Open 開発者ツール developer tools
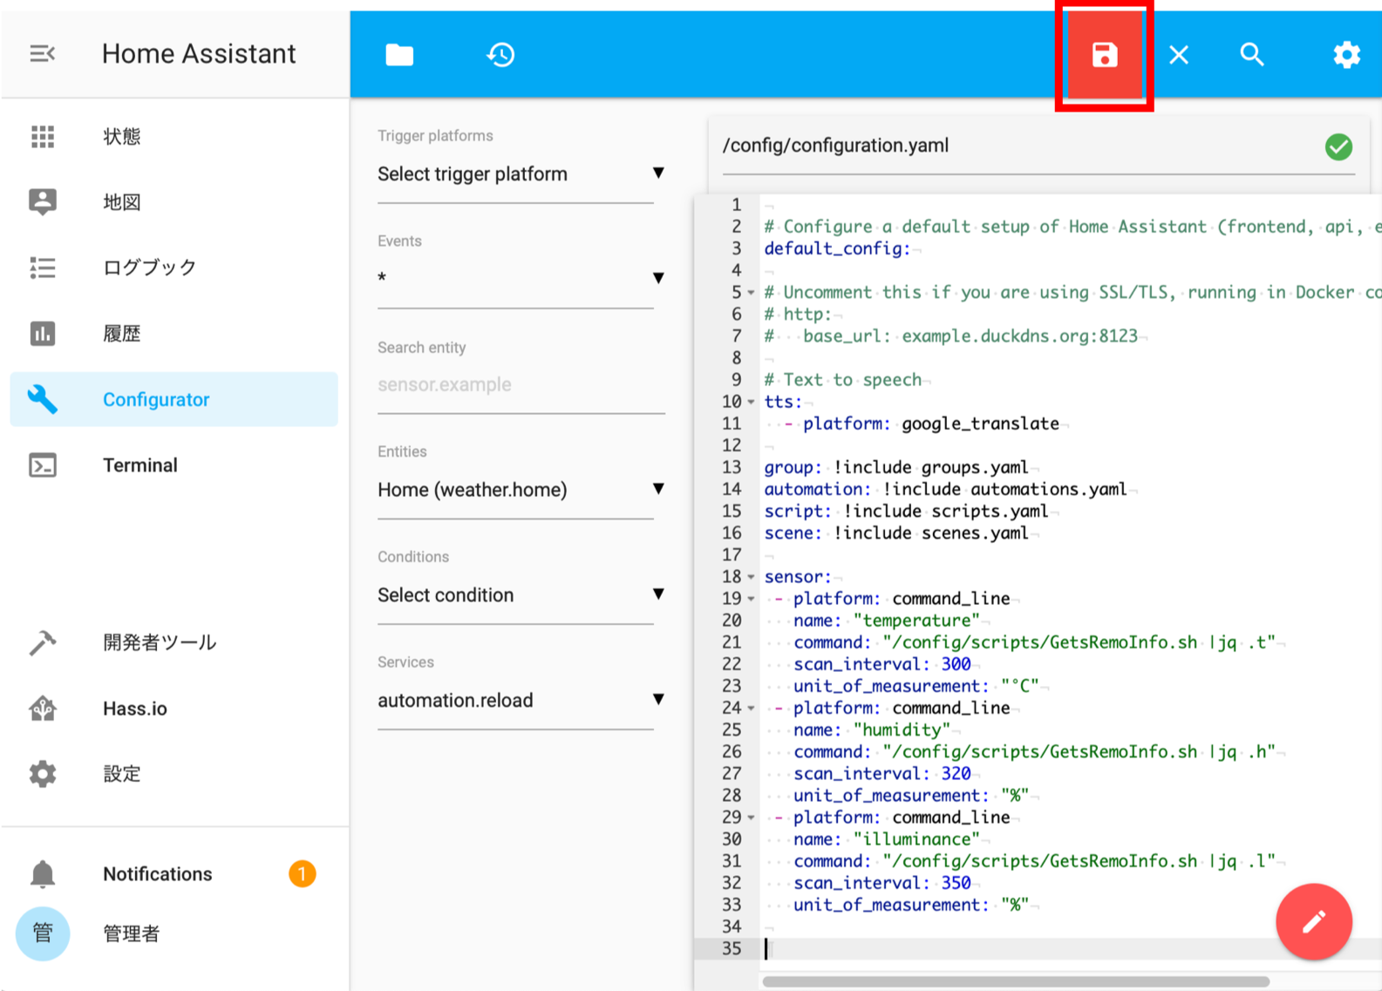This screenshot has width=1382, height=991. click(174, 642)
